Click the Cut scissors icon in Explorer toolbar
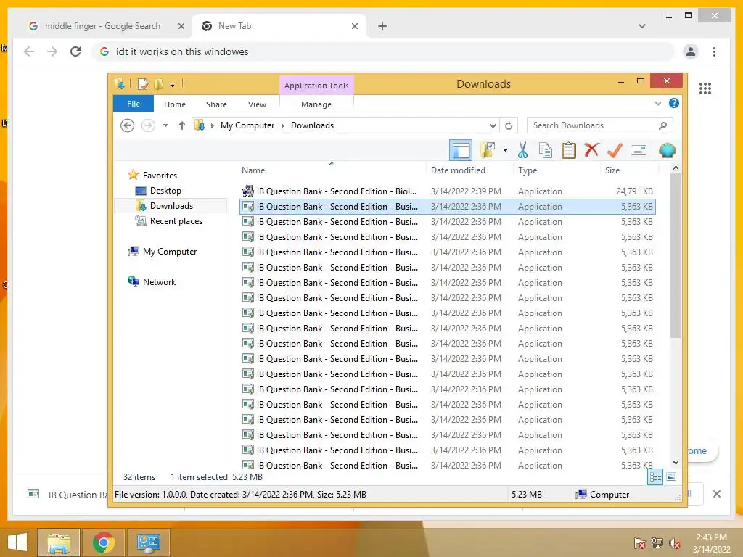The width and height of the screenshot is (743, 557). (522, 150)
